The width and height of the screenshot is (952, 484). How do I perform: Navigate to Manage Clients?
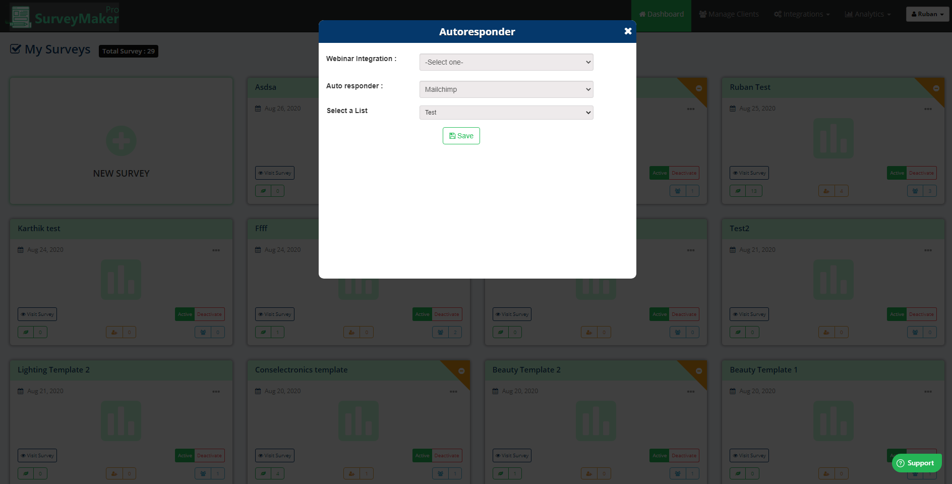coord(728,14)
